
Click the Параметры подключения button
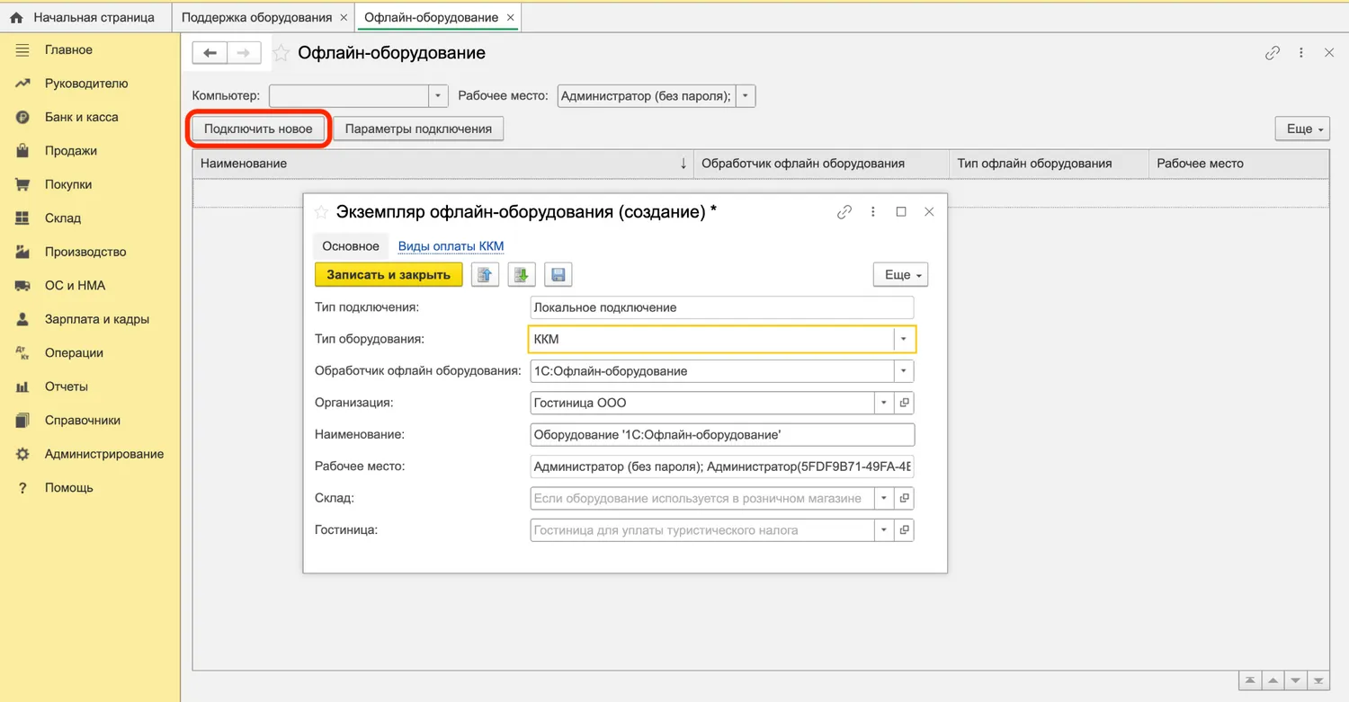418,129
